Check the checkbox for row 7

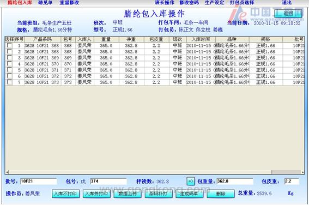tap(9, 82)
